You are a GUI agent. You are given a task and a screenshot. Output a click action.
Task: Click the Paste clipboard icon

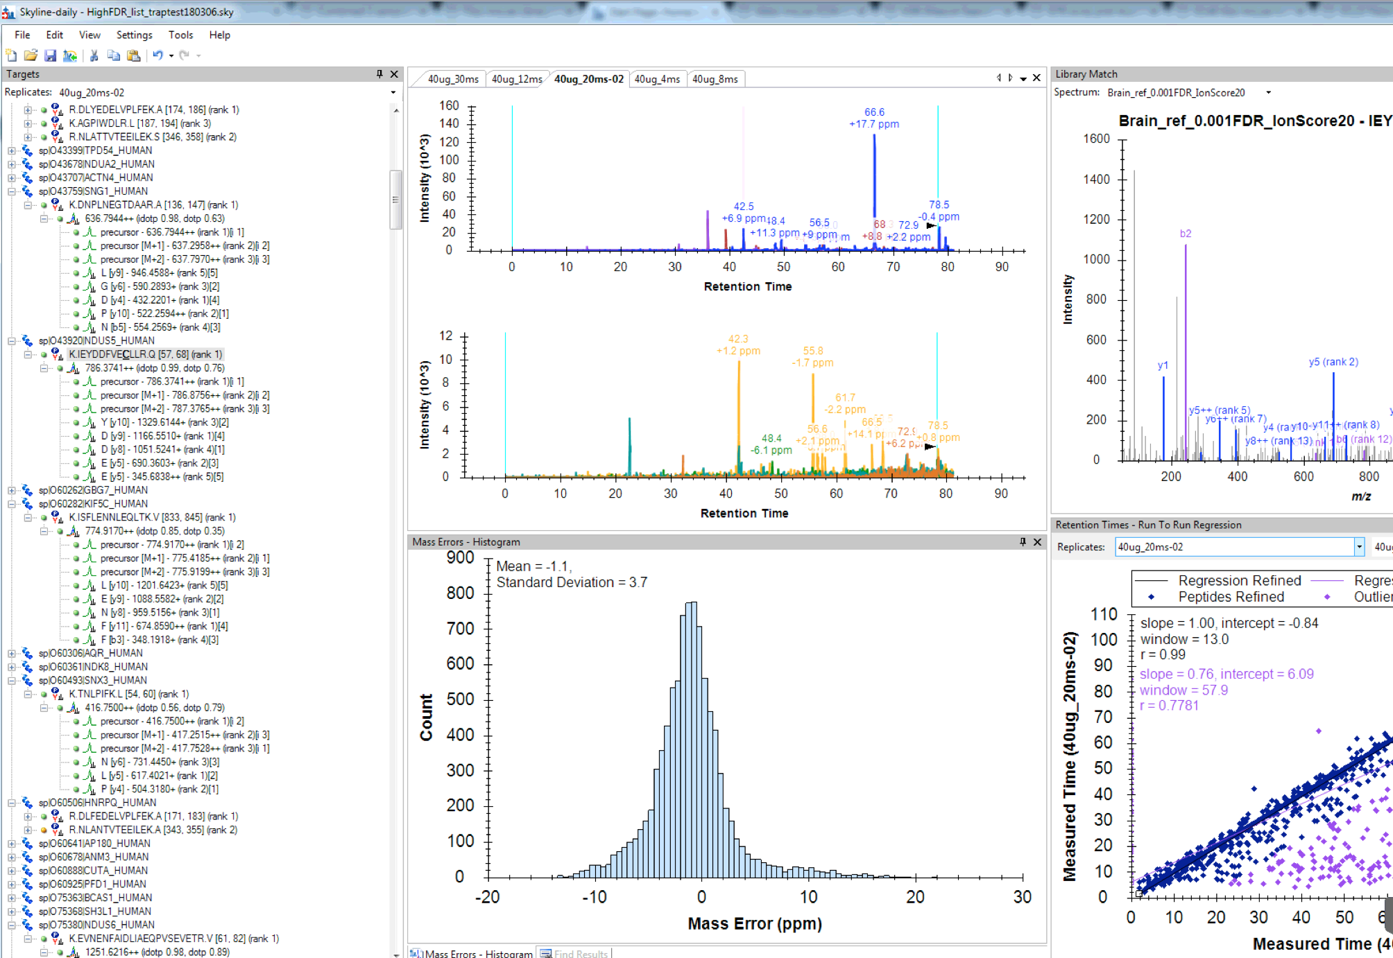[134, 55]
